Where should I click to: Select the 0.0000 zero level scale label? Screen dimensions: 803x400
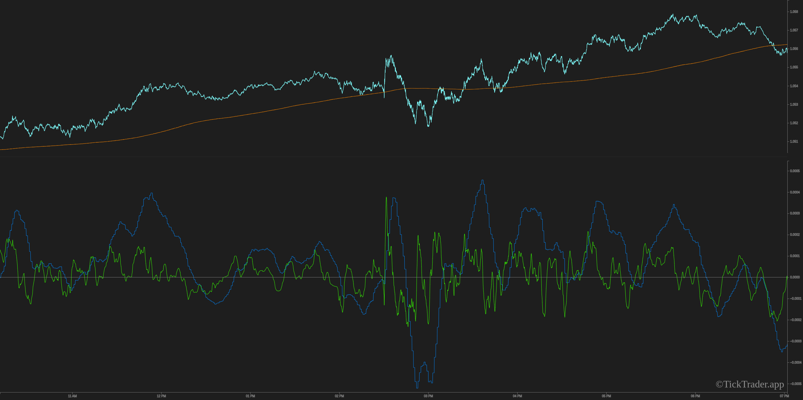coord(795,277)
